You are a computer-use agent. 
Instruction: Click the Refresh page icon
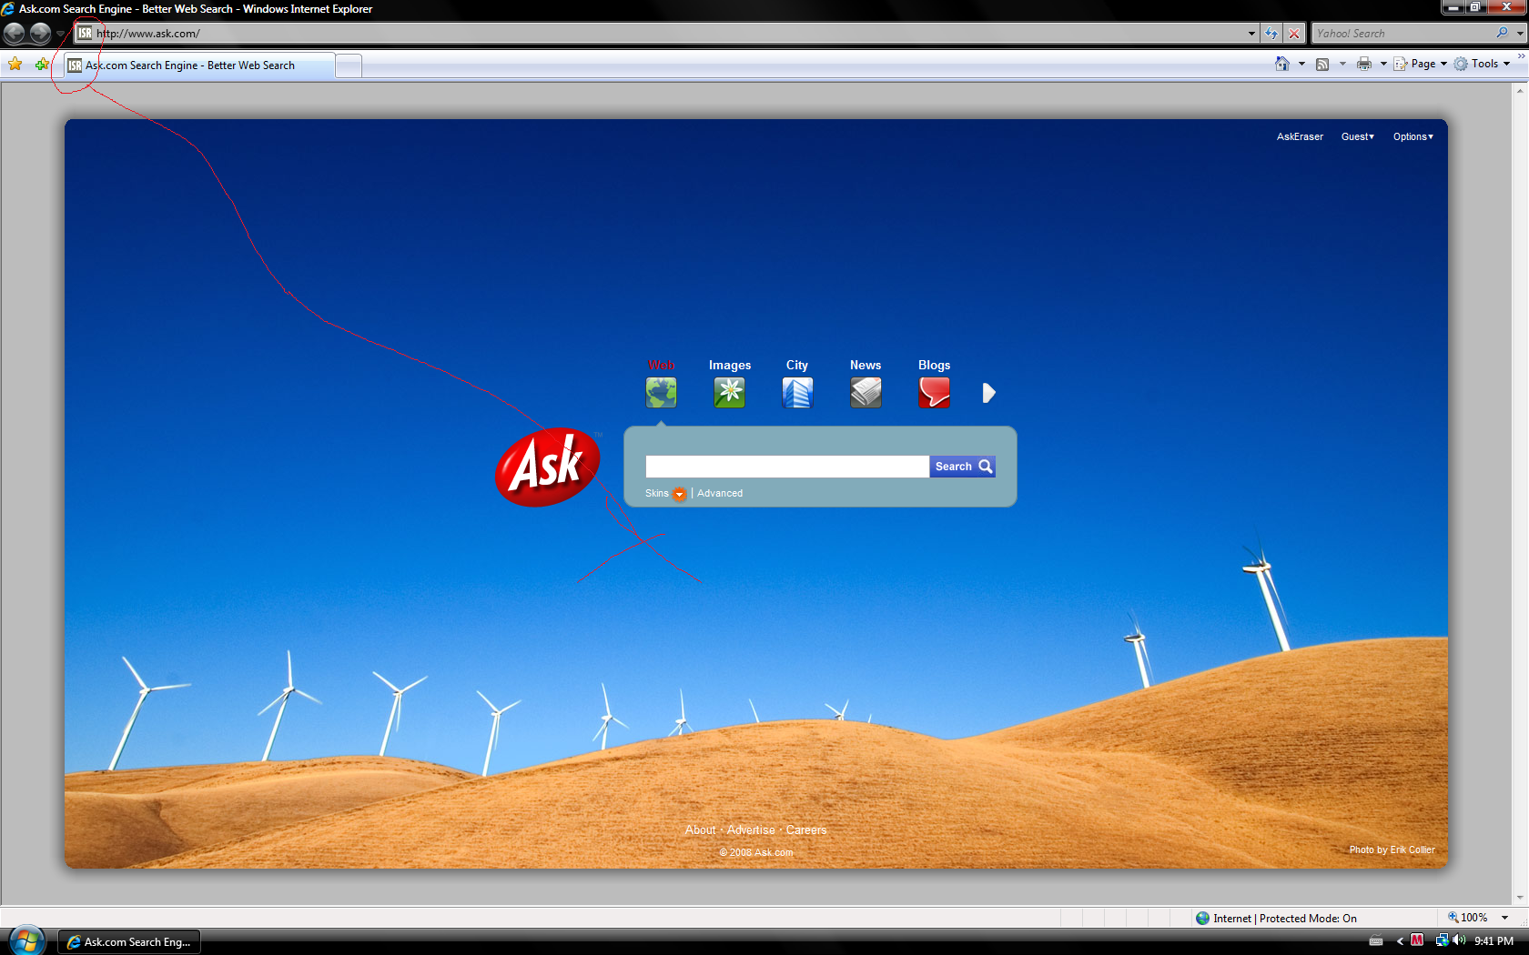(x=1271, y=34)
